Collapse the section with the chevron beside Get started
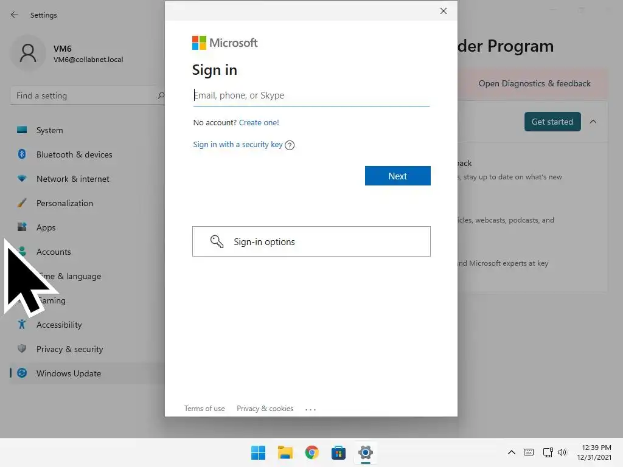 pos(593,122)
